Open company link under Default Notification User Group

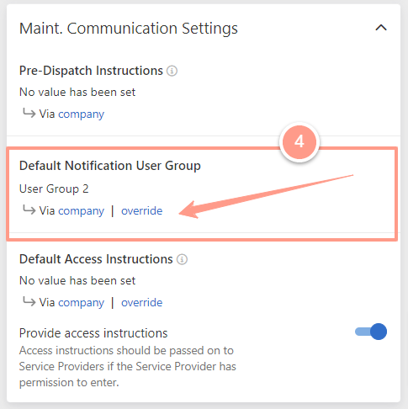(81, 211)
